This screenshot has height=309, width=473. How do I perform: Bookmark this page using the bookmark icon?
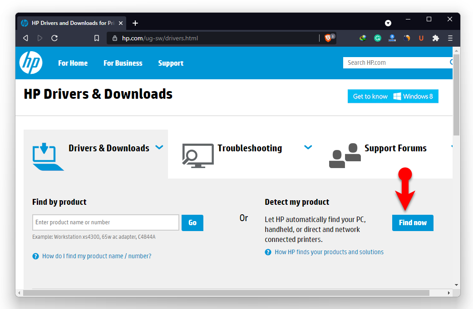click(x=97, y=39)
